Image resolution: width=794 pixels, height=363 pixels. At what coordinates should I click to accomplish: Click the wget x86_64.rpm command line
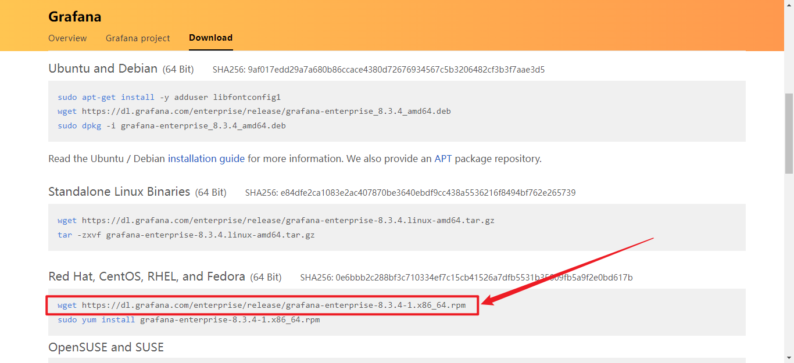click(262, 305)
